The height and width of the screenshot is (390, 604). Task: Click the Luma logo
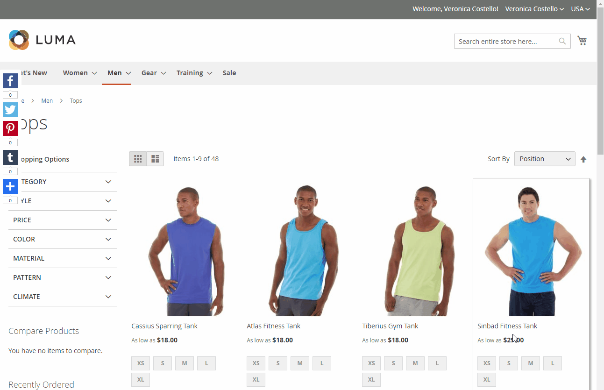coord(42,40)
